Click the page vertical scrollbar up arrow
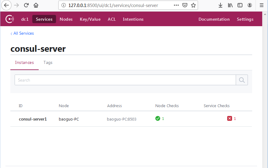The width and height of the screenshot is (268, 168). (265, 14)
